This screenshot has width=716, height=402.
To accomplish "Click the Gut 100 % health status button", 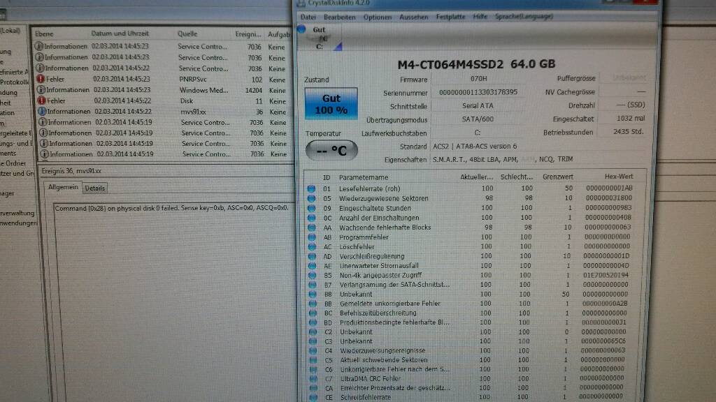I will (x=331, y=104).
